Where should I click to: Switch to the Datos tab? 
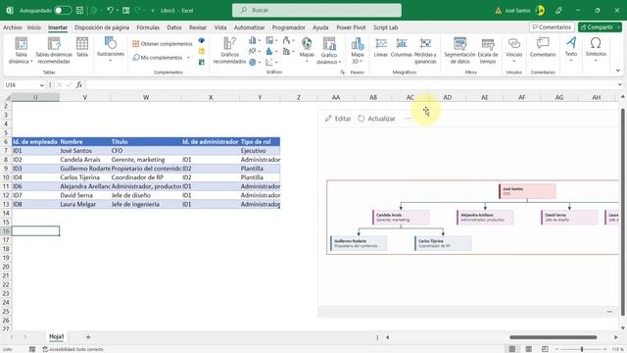coord(174,27)
